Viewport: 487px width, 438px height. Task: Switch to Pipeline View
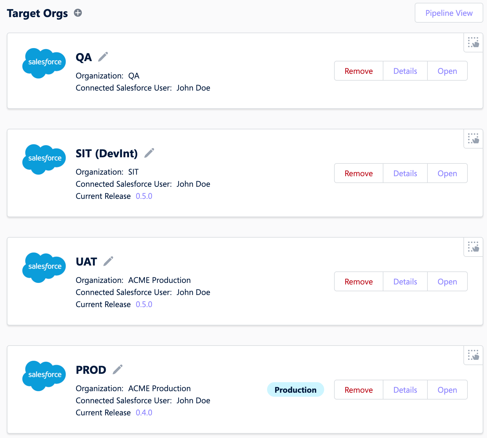(x=449, y=13)
